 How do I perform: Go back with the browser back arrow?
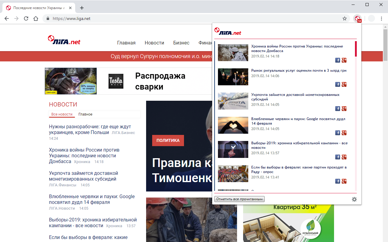tap(7, 18)
